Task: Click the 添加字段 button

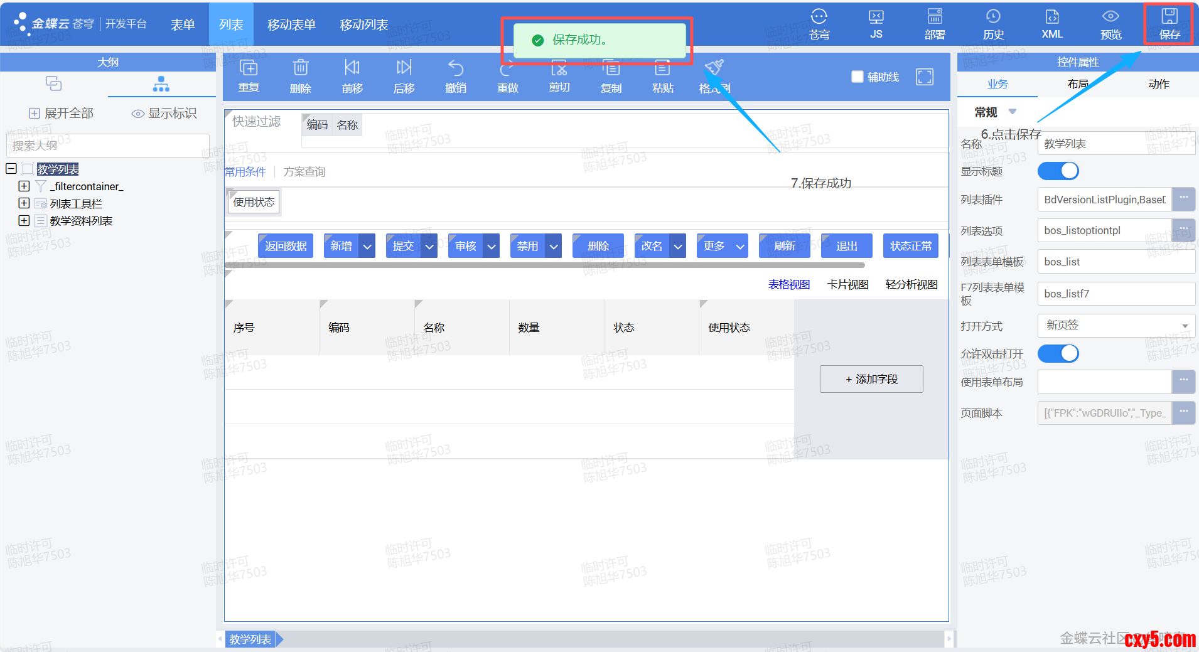Action: 871,379
